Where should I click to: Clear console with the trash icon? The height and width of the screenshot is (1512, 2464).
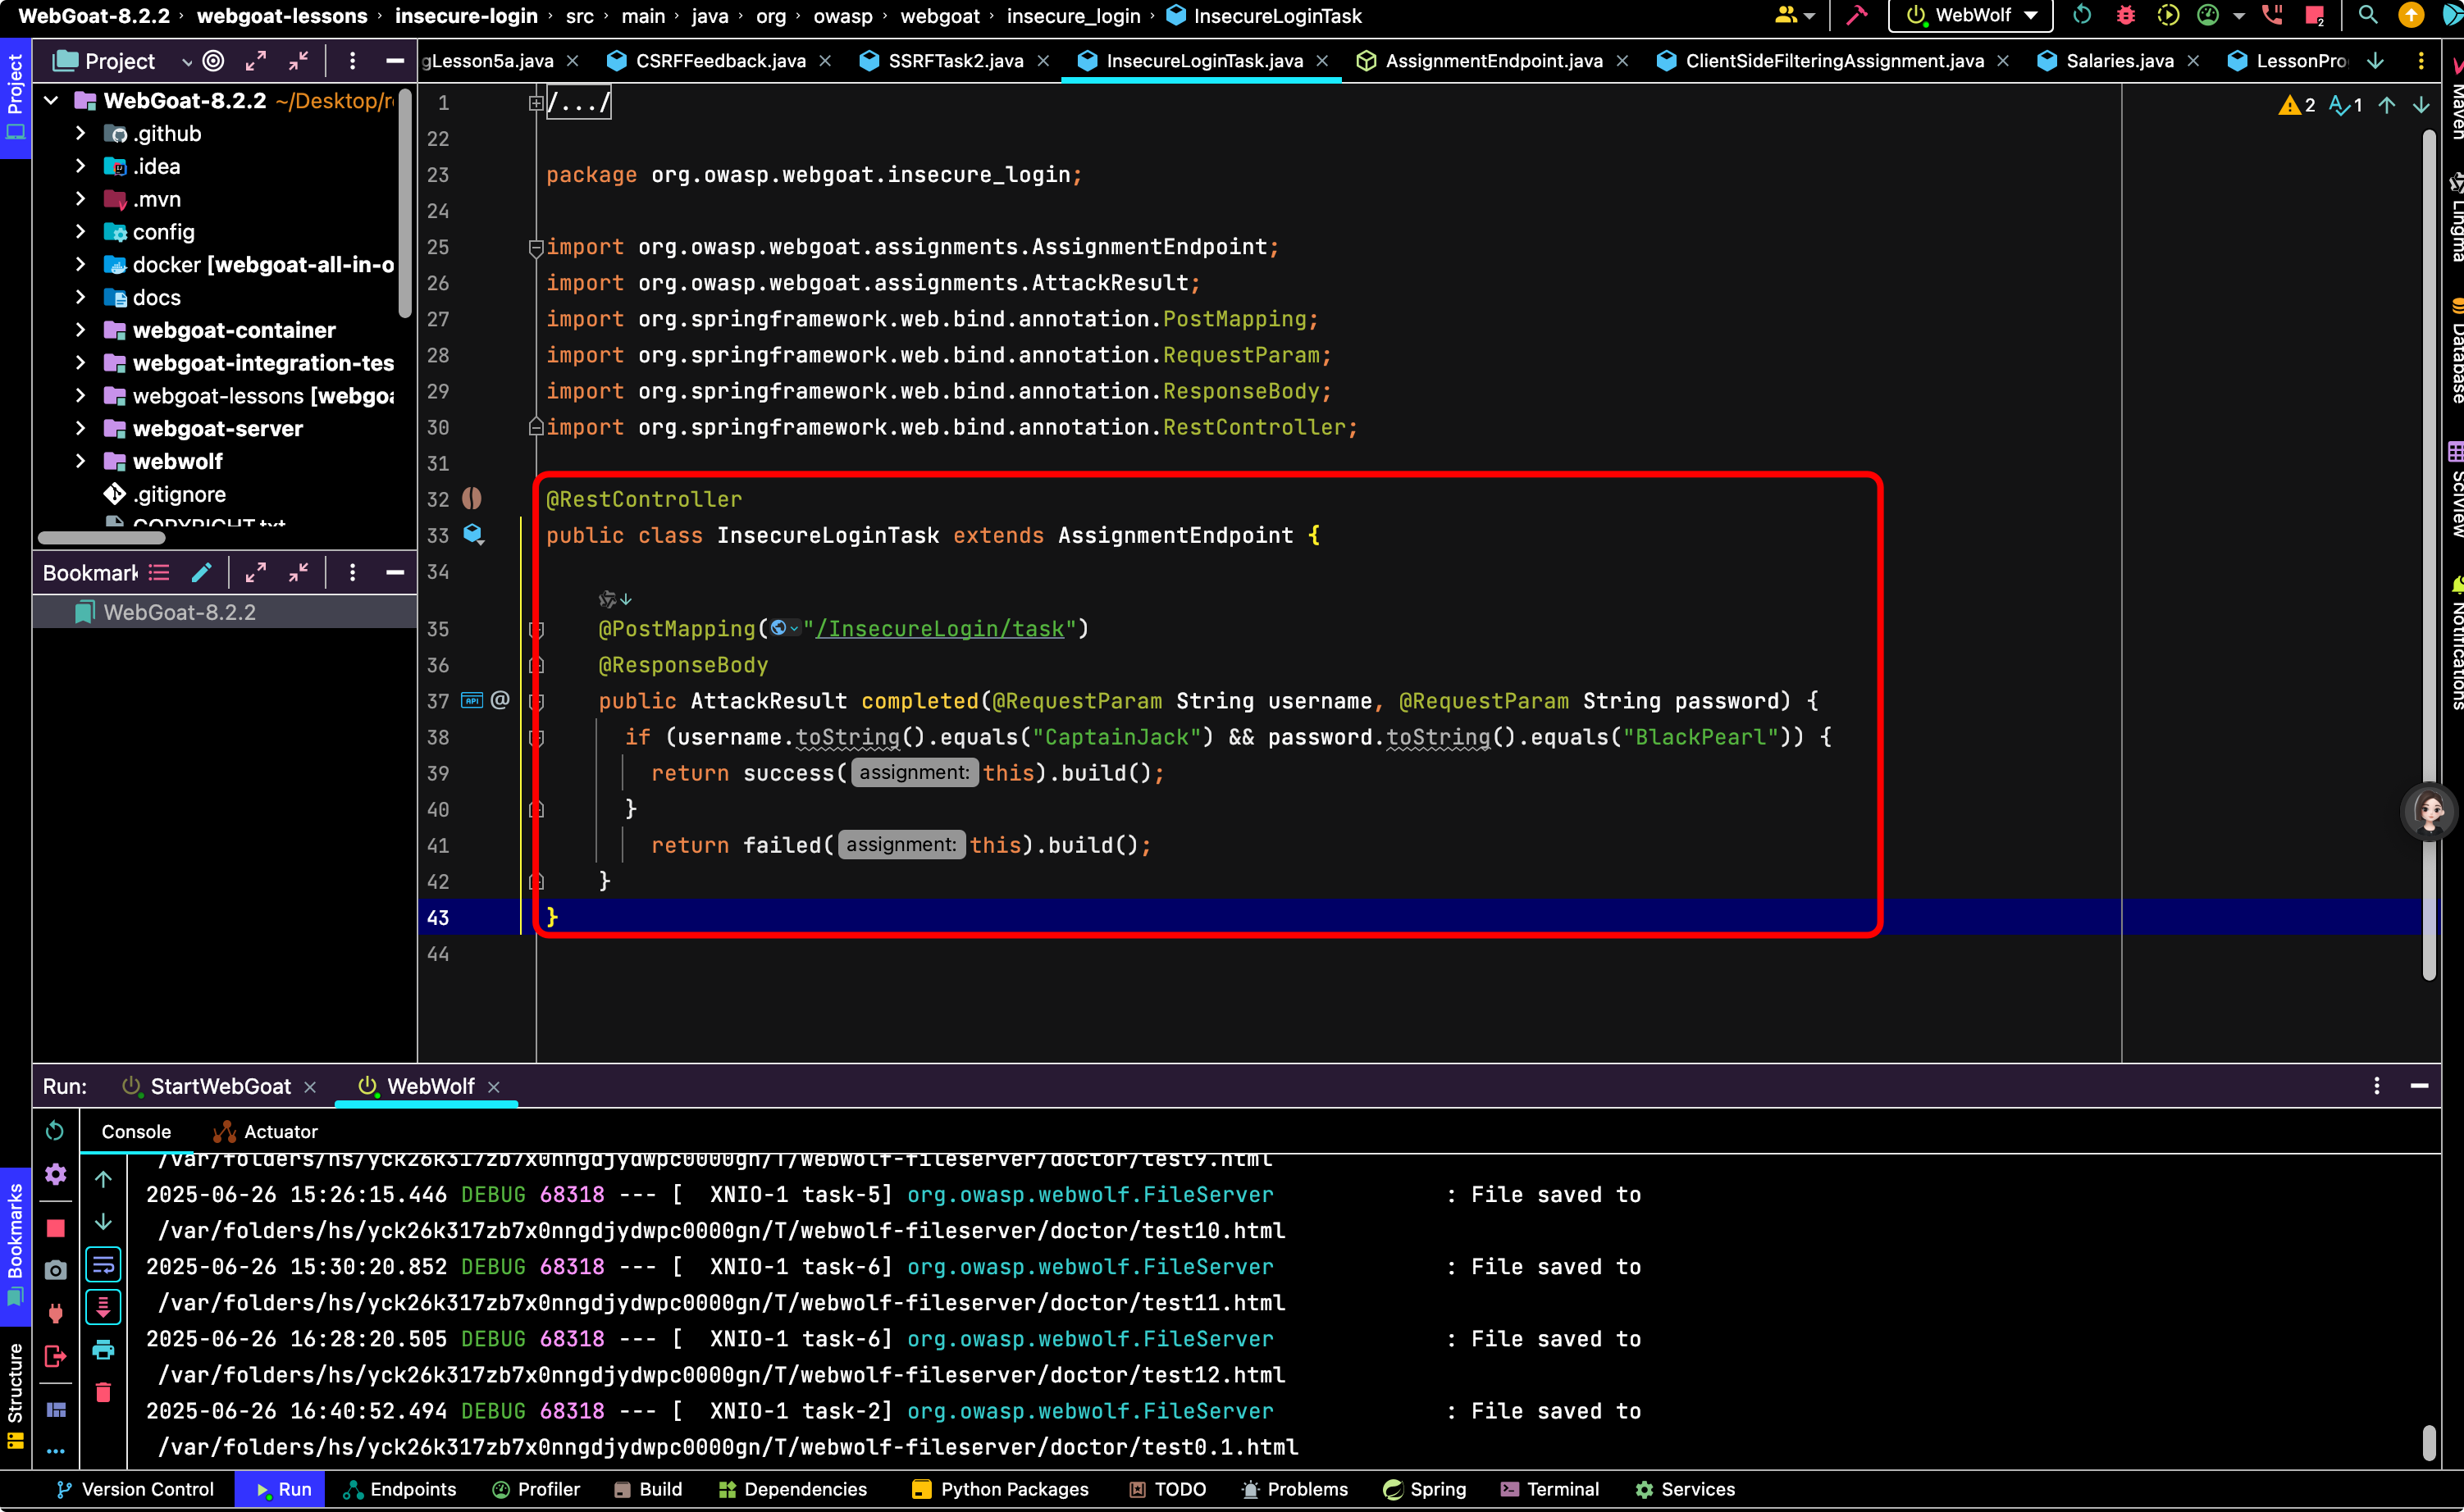[x=103, y=1393]
